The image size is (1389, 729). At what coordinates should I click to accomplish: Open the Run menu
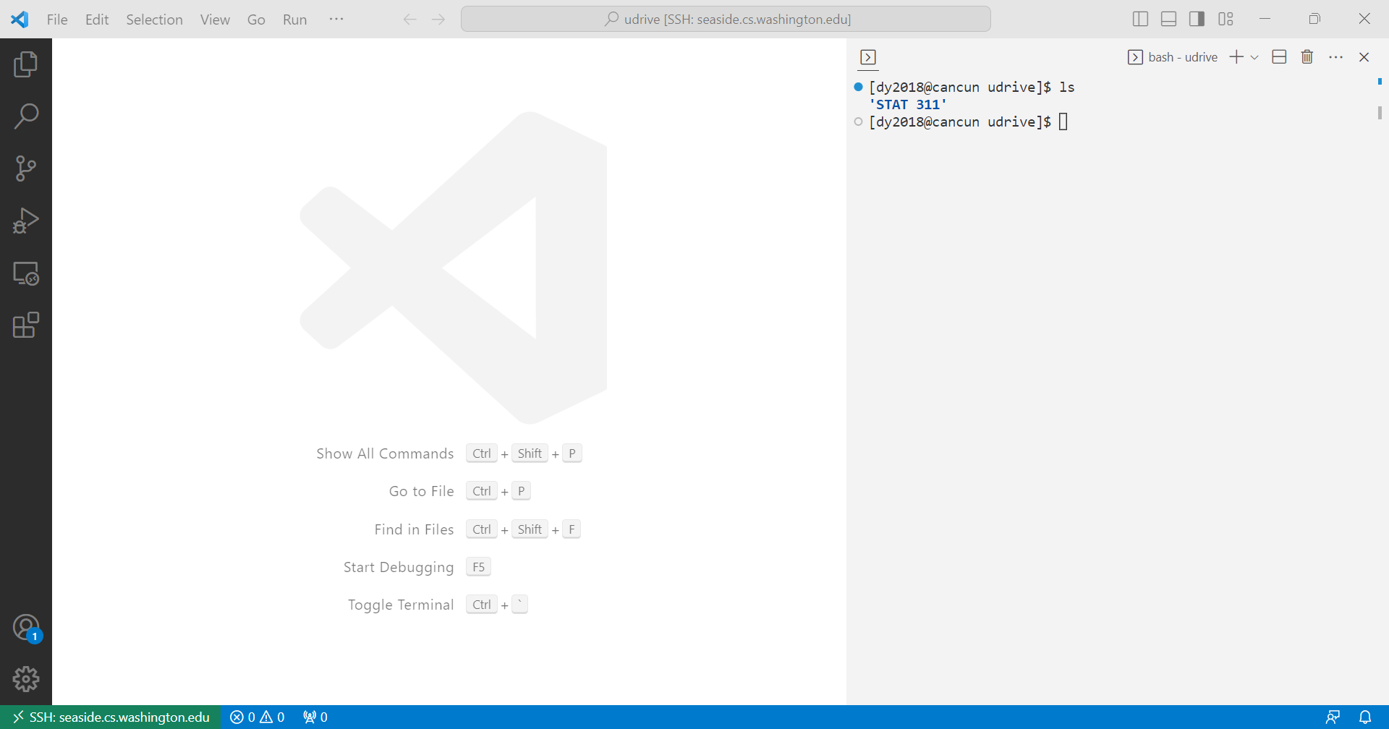pyautogui.click(x=294, y=20)
